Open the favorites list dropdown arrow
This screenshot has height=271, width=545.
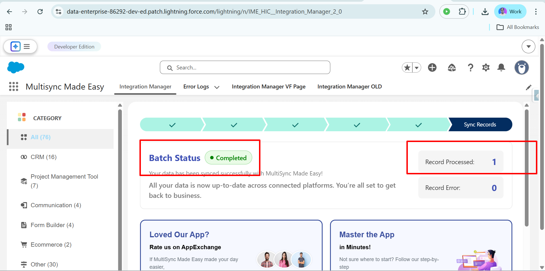click(x=417, y=68)
